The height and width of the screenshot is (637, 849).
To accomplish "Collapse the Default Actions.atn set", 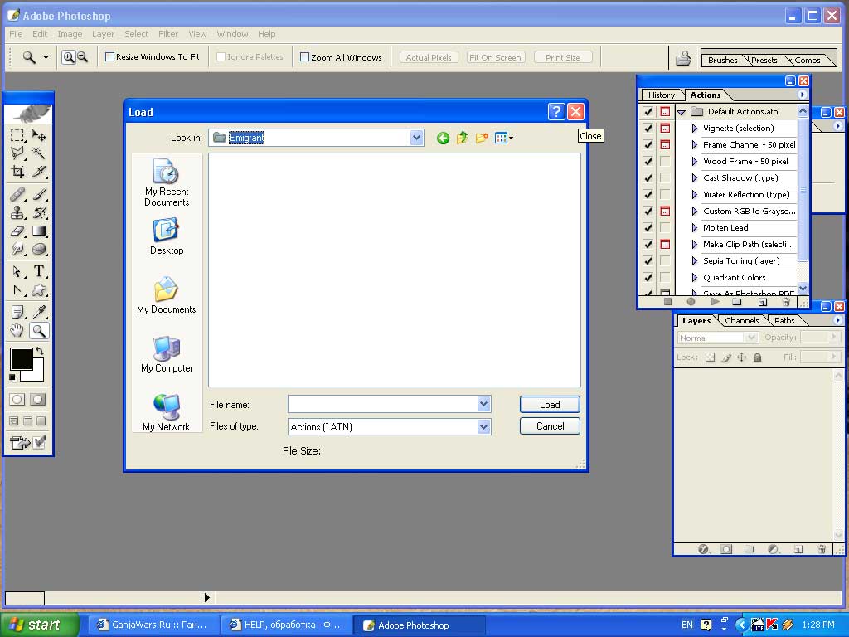I will click(682, 112).
